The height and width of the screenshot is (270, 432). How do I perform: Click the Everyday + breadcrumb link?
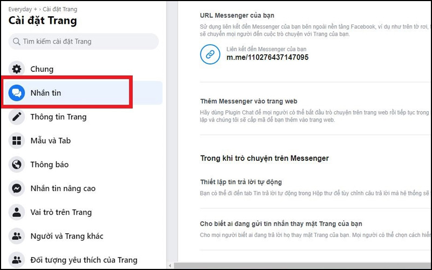(x=23, y=9)
